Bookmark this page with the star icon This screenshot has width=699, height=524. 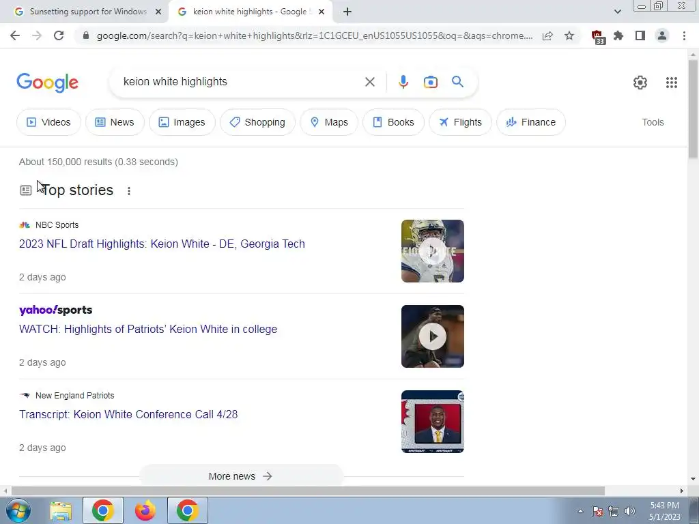click(x=569, y=35)
